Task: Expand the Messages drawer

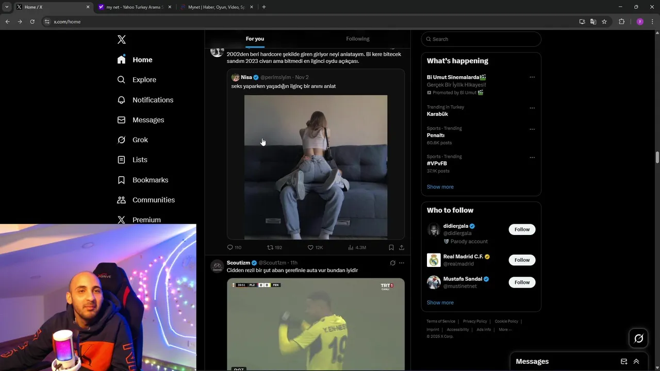Action: (x=636, y=362)
